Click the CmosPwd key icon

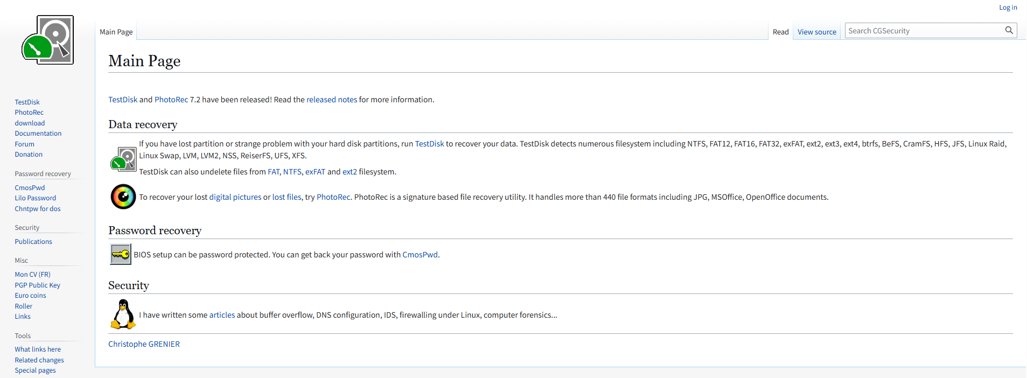pyautogui.click(x=121, y=254)
